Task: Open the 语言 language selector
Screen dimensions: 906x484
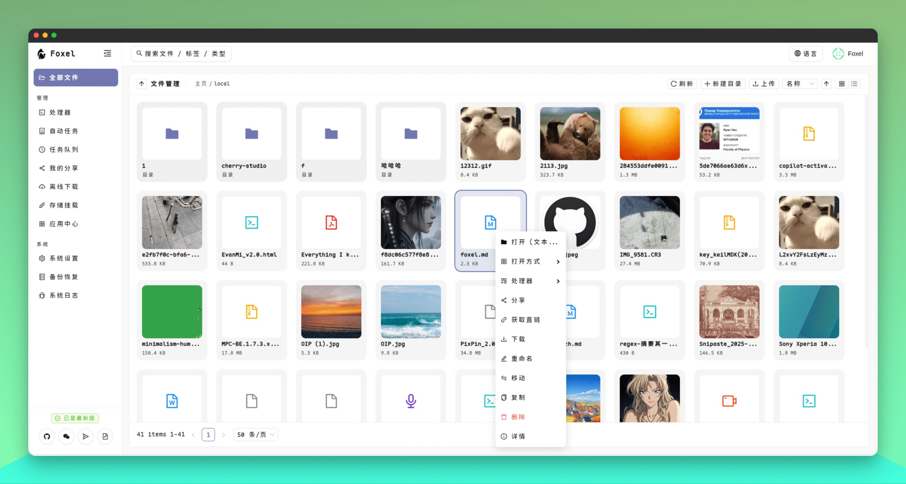Action: 806,53
